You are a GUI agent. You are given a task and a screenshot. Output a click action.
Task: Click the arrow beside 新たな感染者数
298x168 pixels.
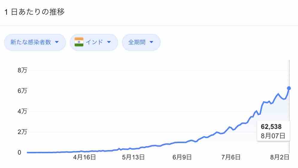[57, 42]
